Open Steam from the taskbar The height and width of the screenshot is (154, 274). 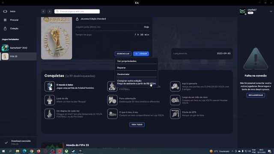[x=73, y=151]
